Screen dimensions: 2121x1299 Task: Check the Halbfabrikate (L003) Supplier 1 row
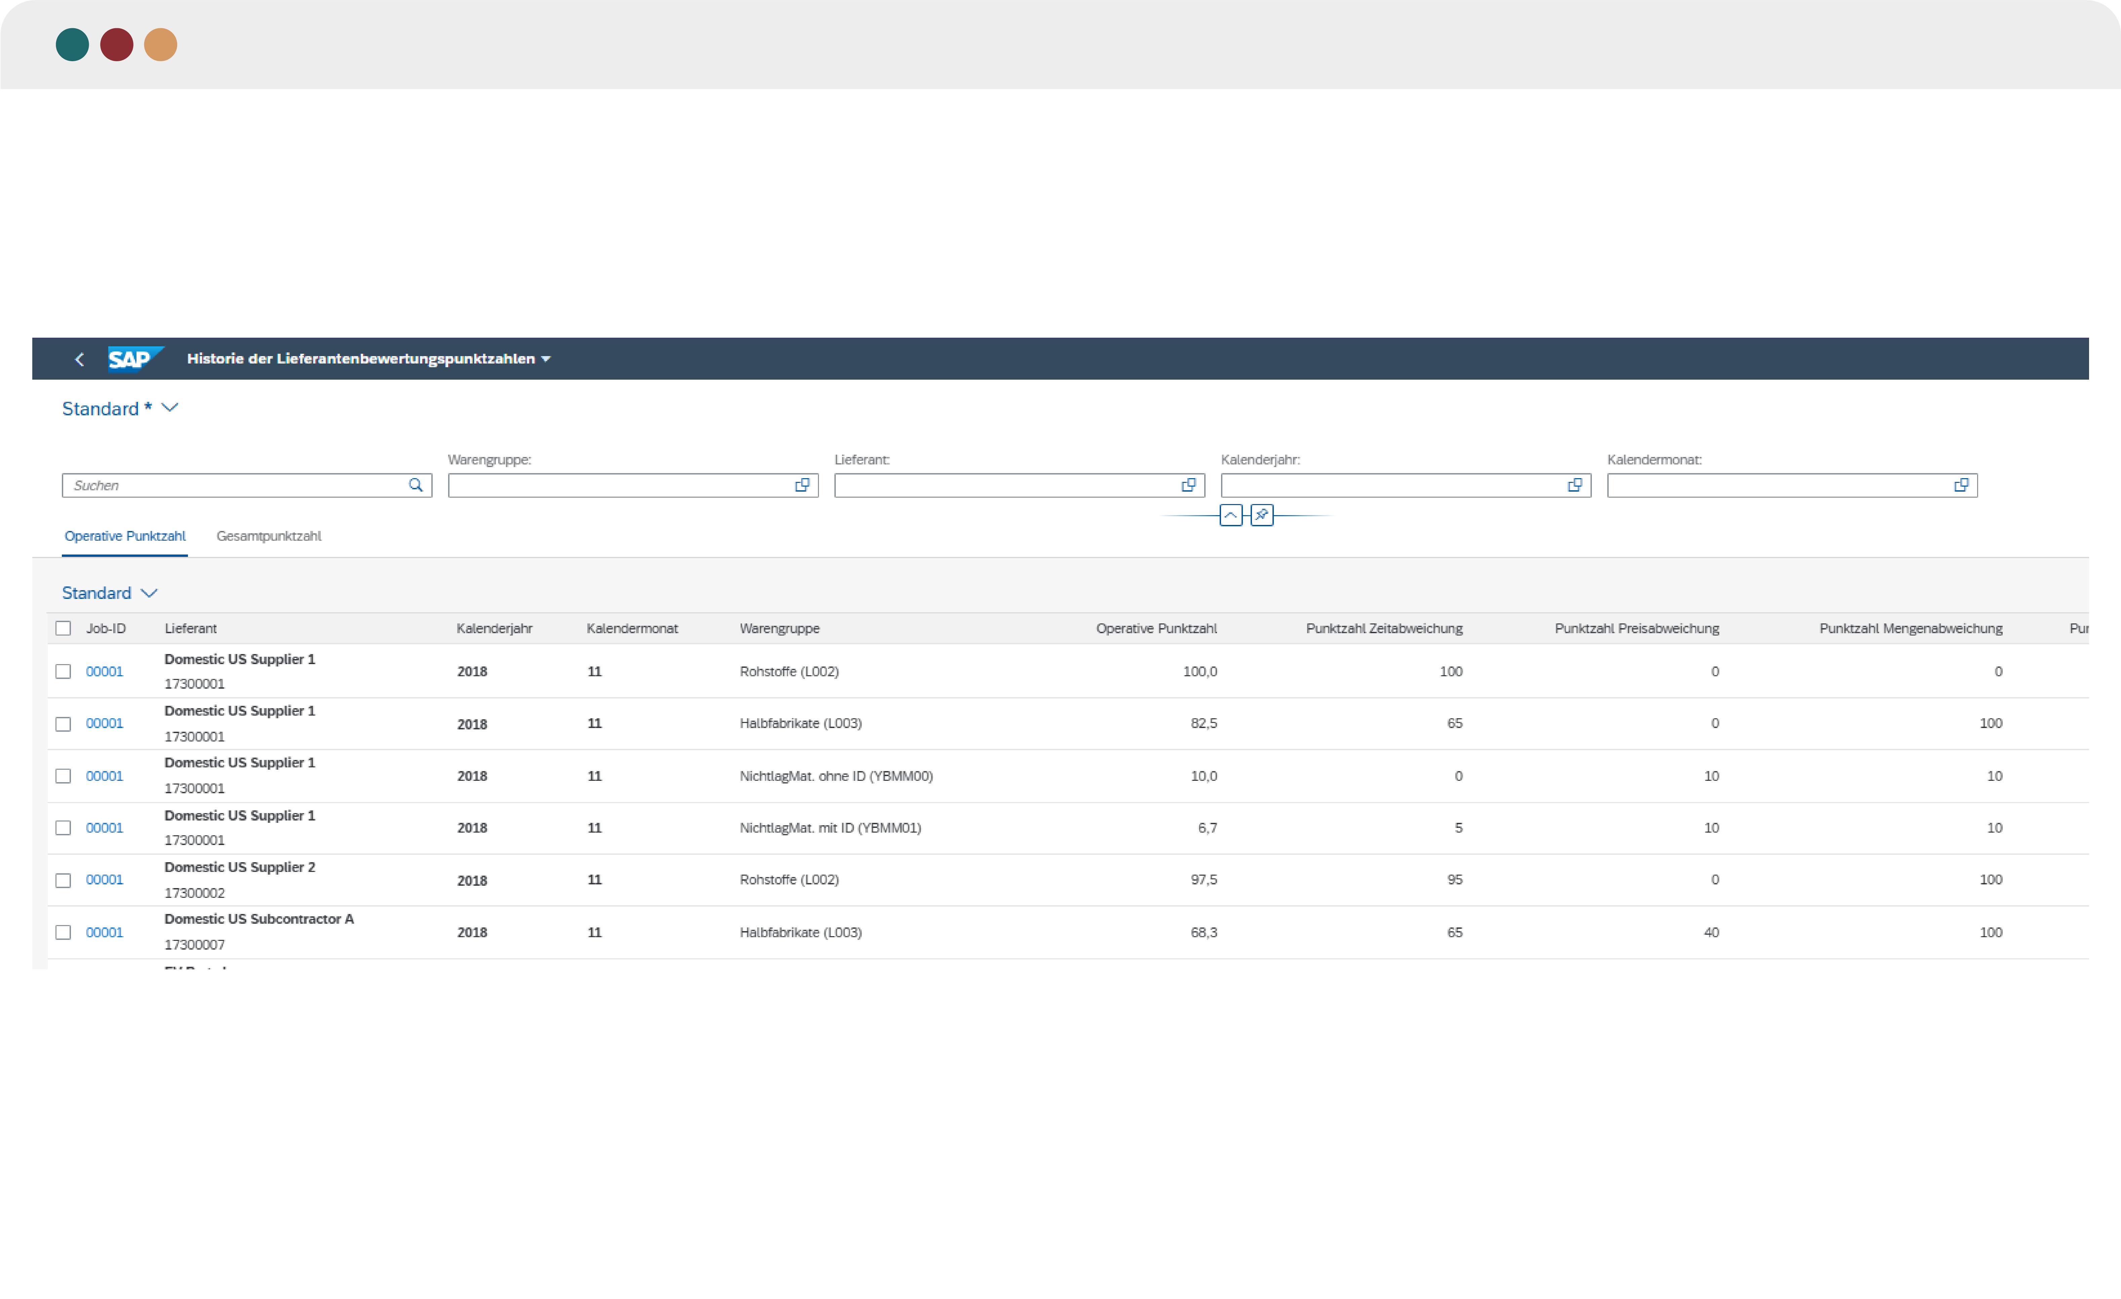[63, 724]
